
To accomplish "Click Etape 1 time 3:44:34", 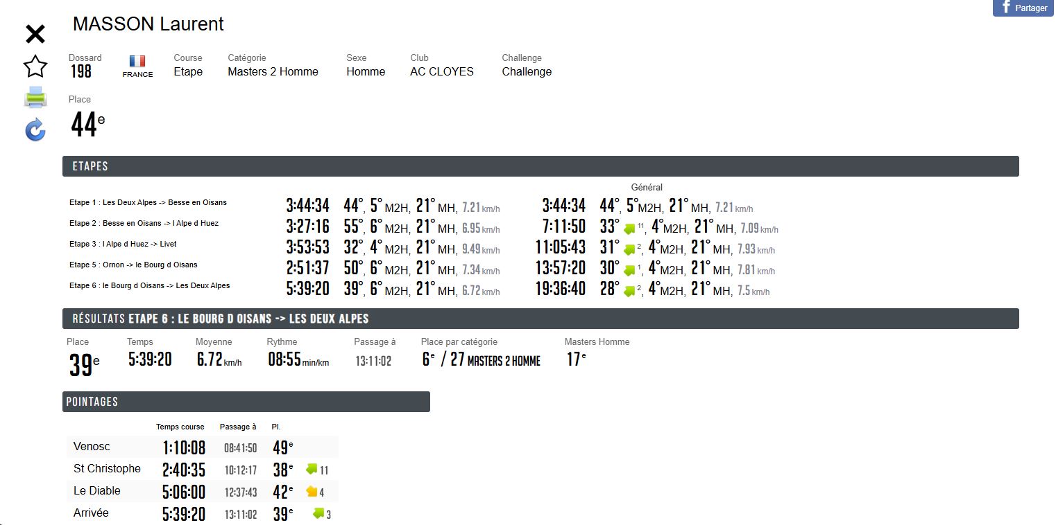I will (x=307, y=206).
